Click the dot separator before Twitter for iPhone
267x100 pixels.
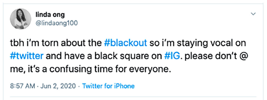[x=79, y=86]
